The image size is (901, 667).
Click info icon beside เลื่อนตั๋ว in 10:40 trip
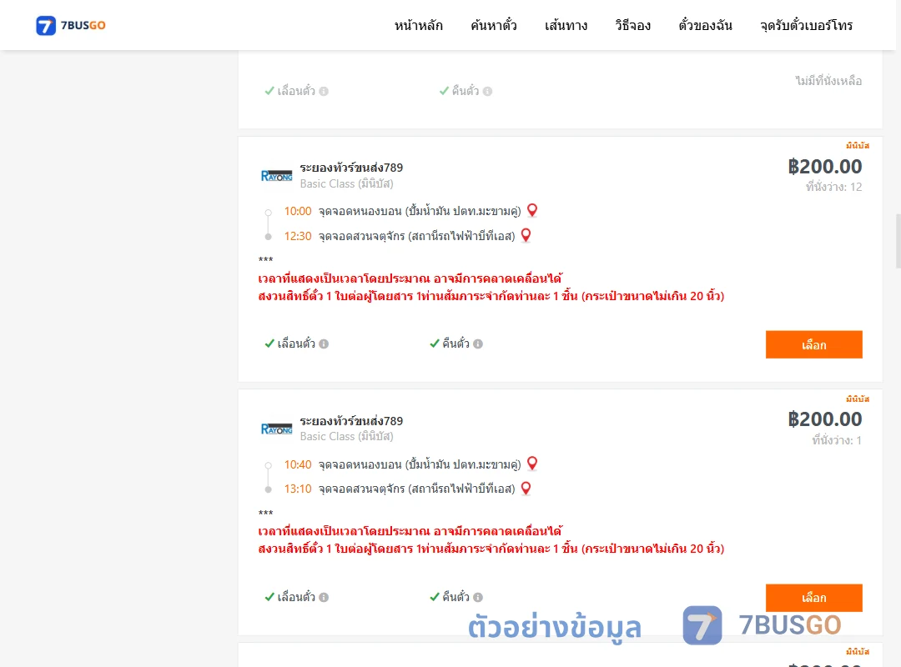tap(324, 598)
